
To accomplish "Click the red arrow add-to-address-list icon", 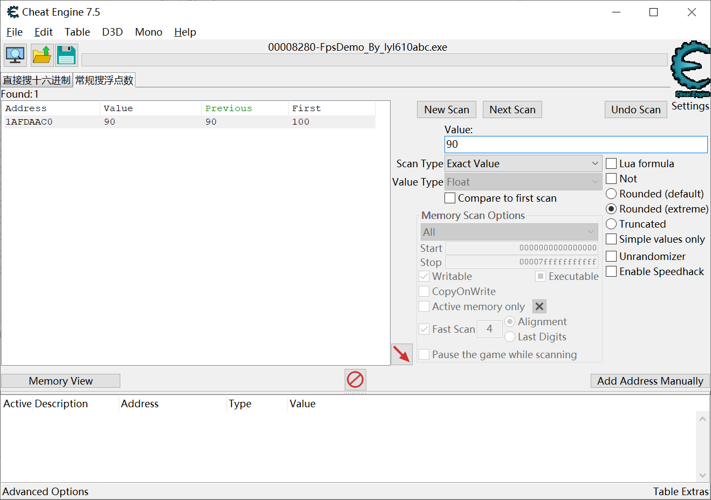I will [x=402, y=354].
